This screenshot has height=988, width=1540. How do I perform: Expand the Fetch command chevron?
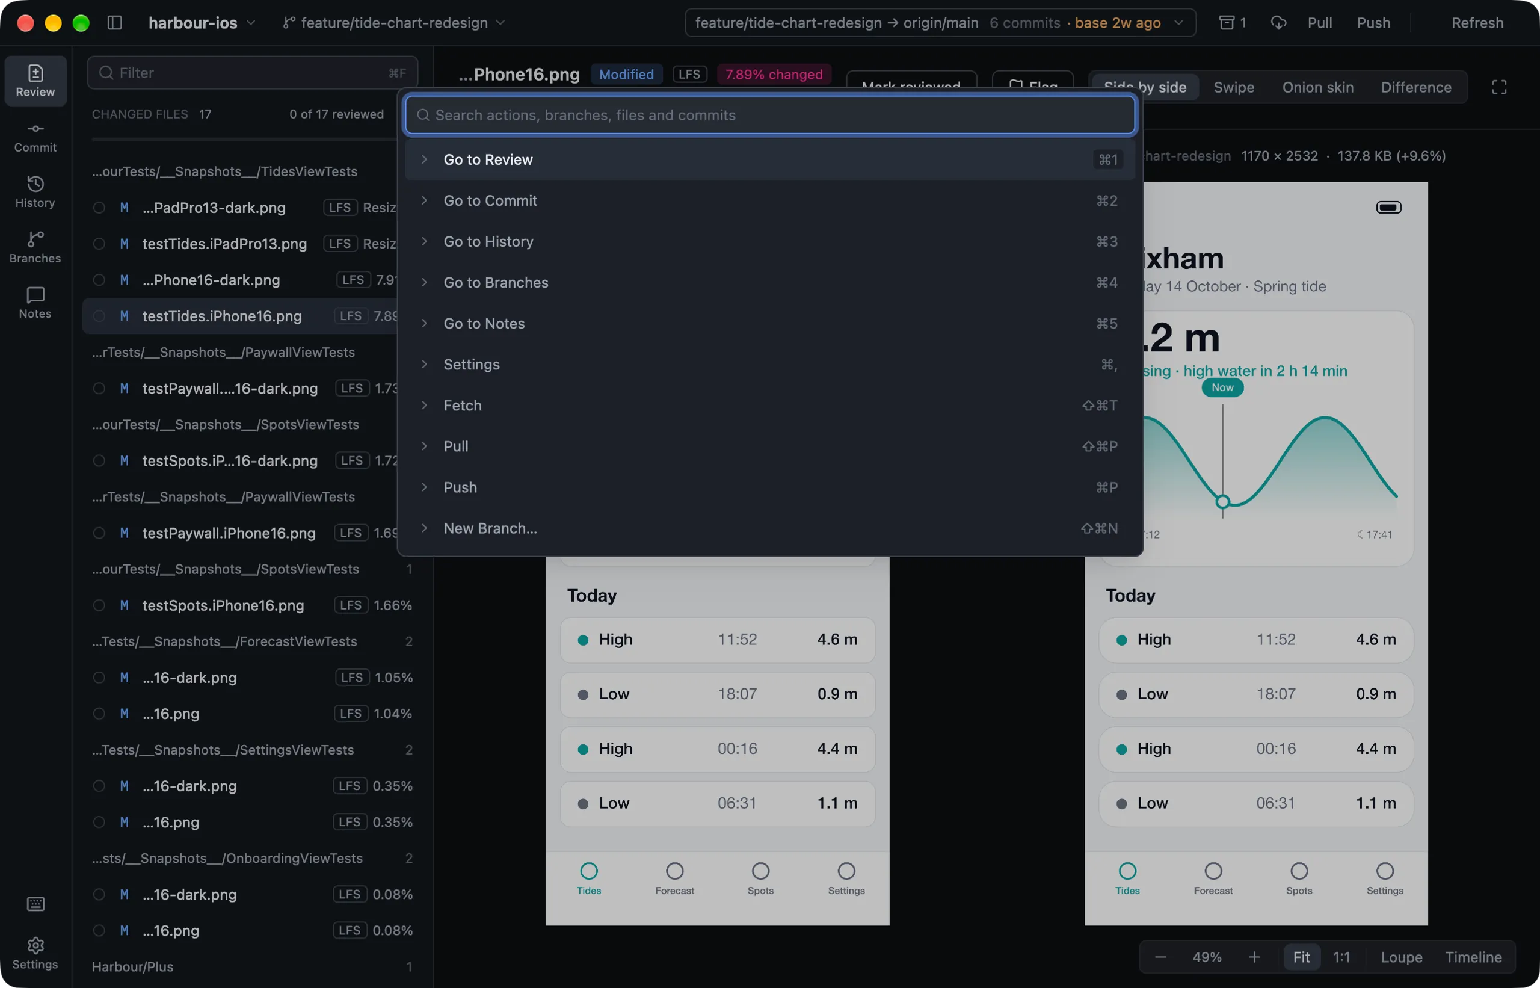click(x=424, y=406)
